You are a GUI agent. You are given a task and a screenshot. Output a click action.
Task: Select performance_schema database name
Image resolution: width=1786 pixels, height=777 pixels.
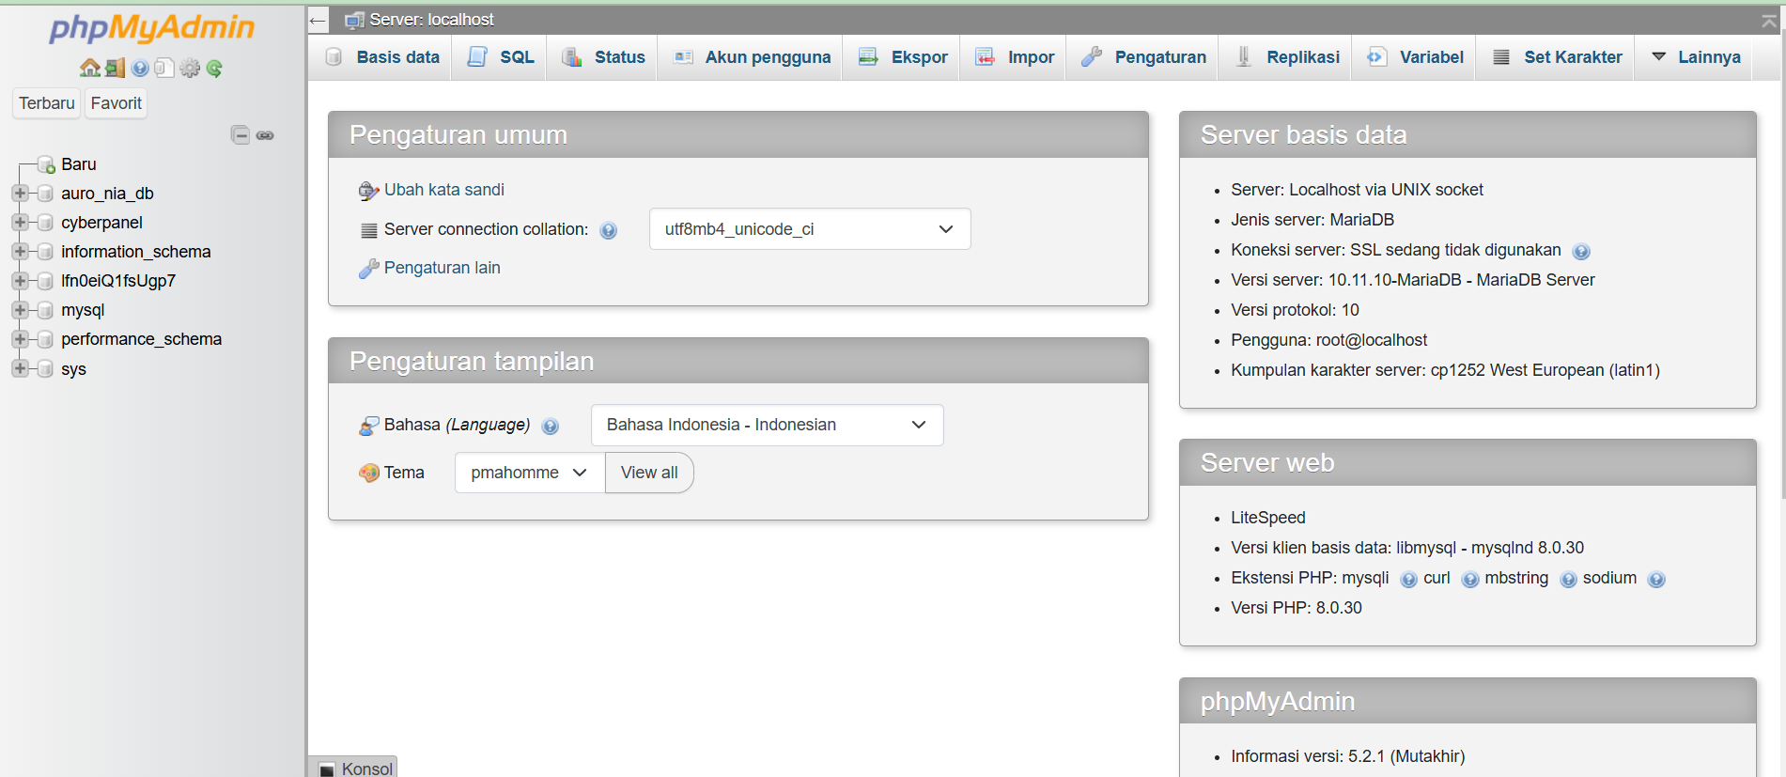pos(142,339)
